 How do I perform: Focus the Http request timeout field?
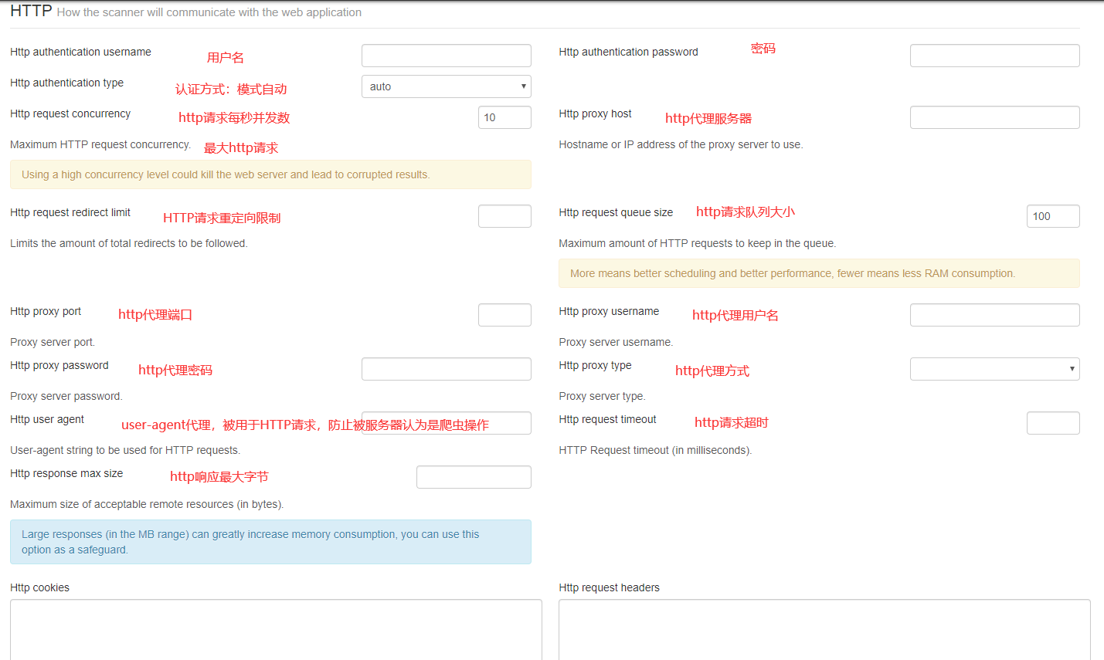tap(1052, 423)
